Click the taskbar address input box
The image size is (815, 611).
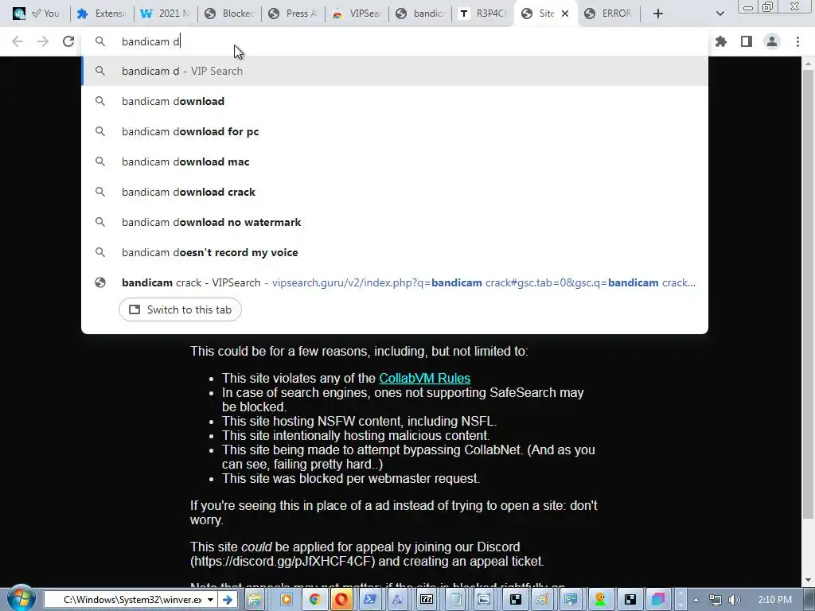coord(125,600)
